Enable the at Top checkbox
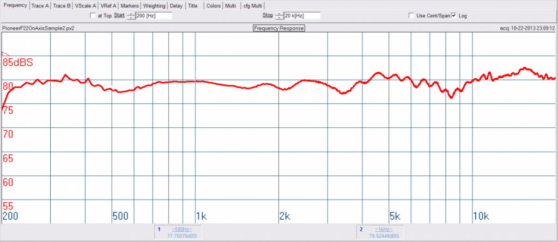 tap(93, 16)
